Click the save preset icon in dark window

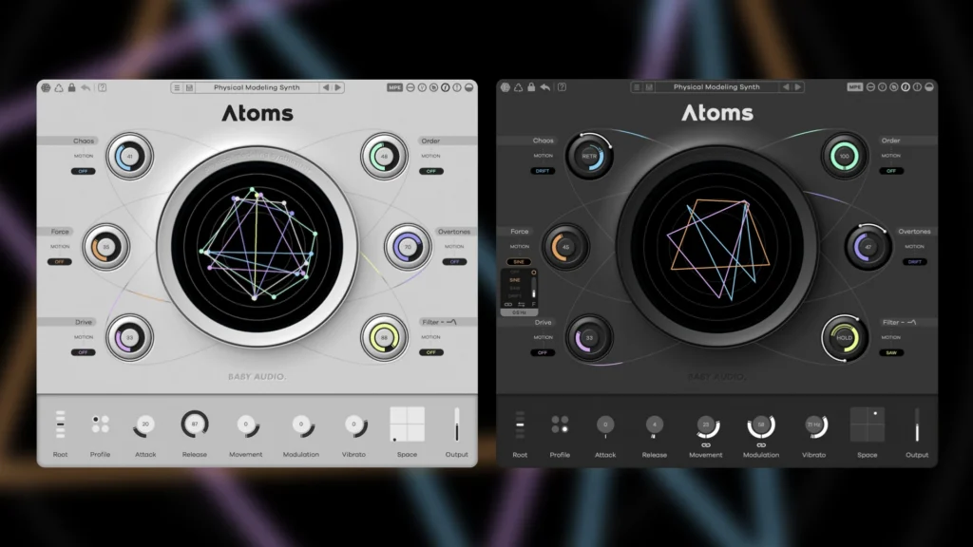[x=649, y=86]
